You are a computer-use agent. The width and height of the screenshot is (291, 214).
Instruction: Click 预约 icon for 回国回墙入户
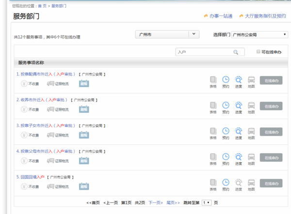226,183
